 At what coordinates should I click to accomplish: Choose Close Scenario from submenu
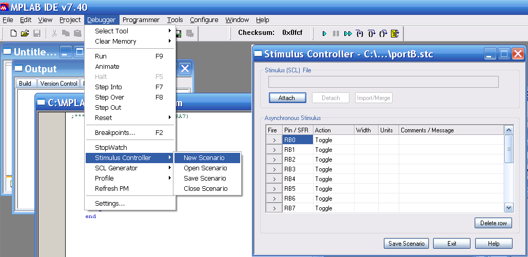tap(207, 189)
